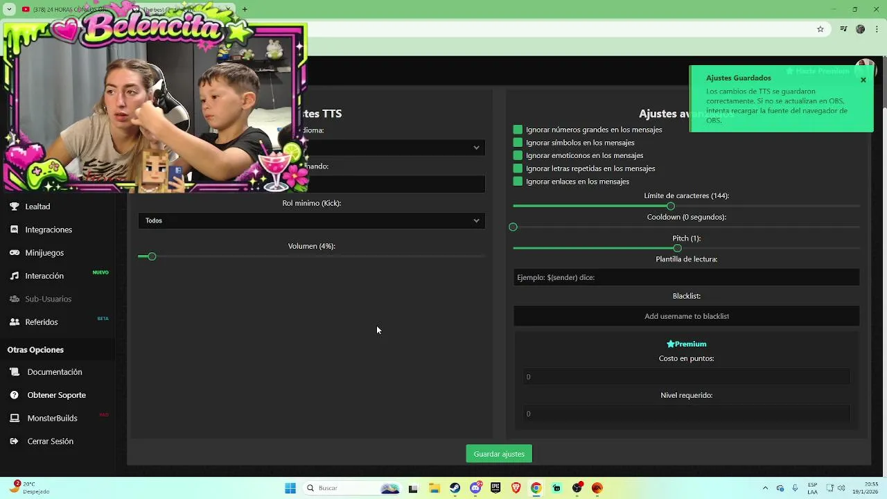
Task: Click the Interacción music note icon
Action: pyautogui.click(x=14, y=276)
